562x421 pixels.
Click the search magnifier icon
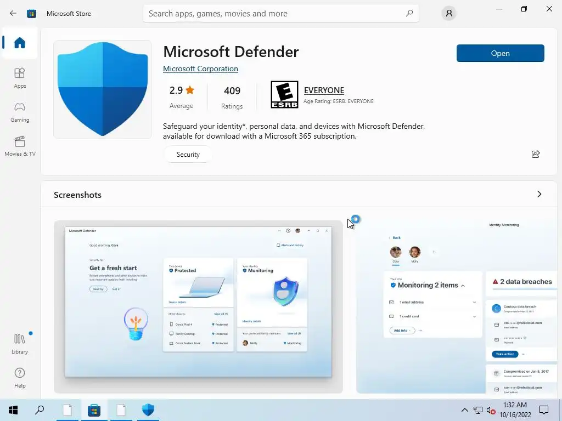click(409, 13)
